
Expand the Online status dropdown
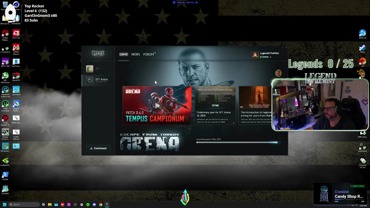(x=266, y=57)
